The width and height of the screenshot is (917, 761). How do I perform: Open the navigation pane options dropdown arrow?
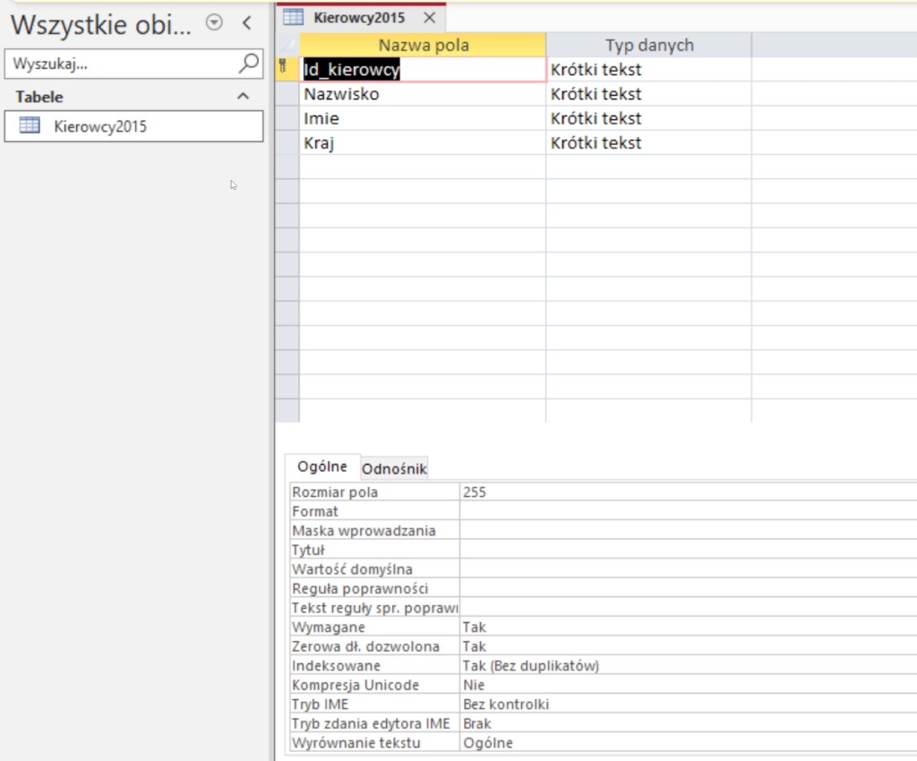214,23
